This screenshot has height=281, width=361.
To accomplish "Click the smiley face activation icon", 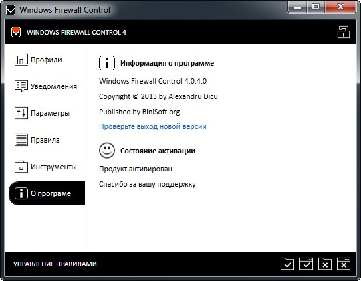I will tap(107, 150).
